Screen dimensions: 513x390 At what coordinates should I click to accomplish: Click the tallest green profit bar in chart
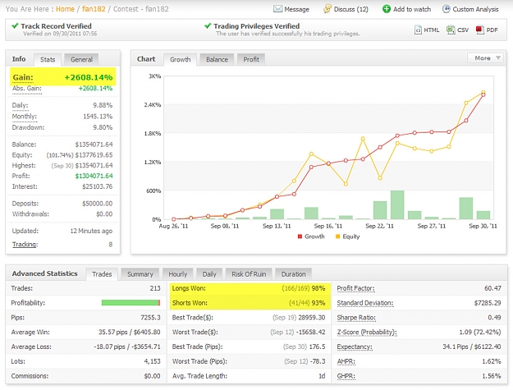397,204
